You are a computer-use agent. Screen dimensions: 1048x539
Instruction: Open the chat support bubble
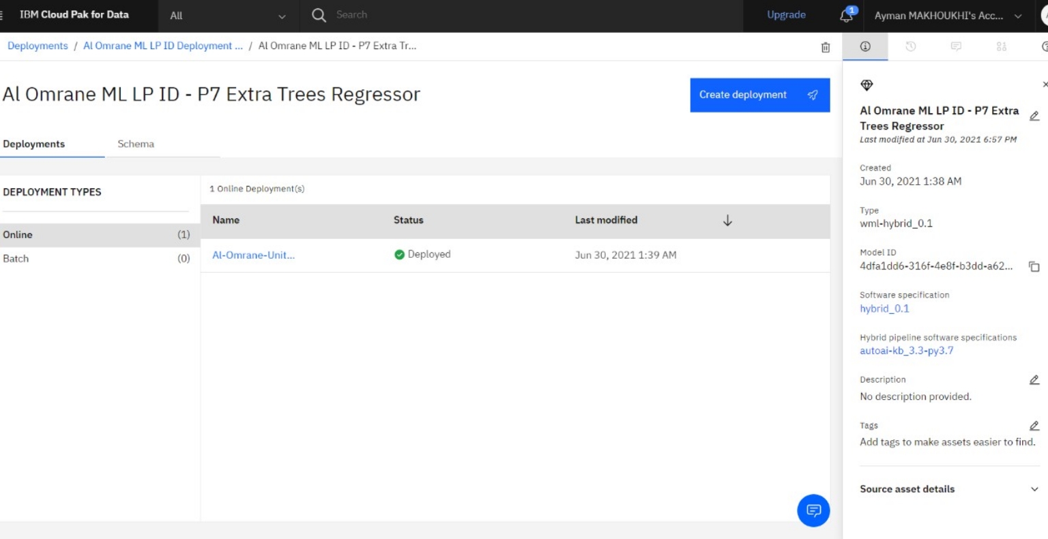[x=813, y=510]
